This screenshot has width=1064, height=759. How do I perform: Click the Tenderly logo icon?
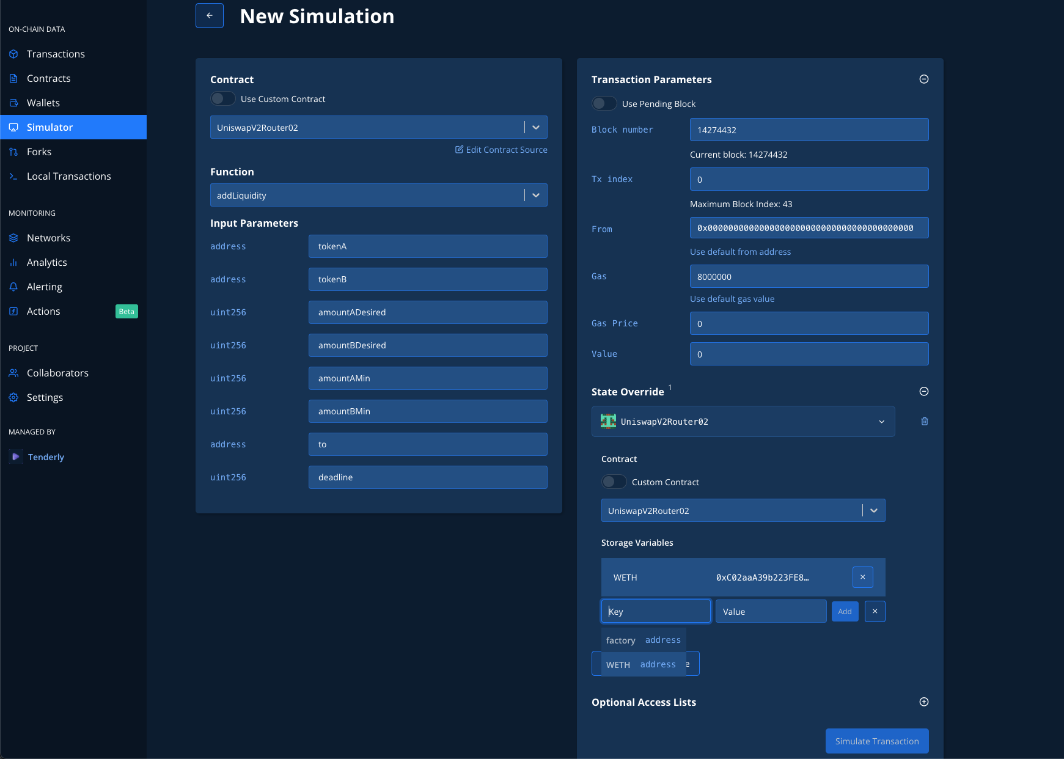point(16,457)
